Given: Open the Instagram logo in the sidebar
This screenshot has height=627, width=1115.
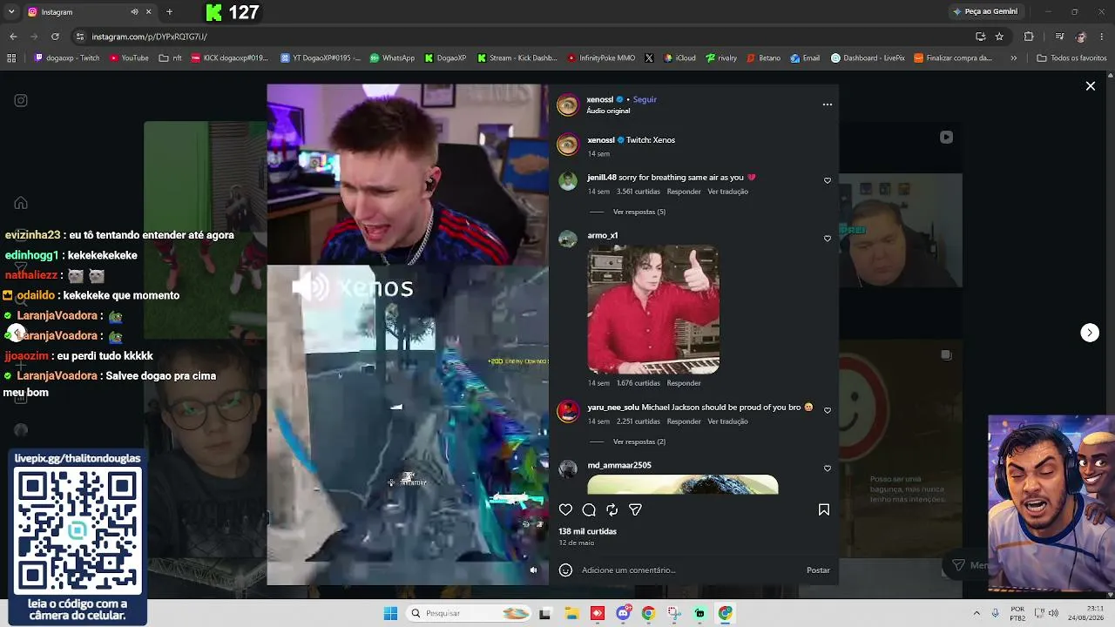Looking at the screenshot, I should pyautogui.click(x=21, y=100).
